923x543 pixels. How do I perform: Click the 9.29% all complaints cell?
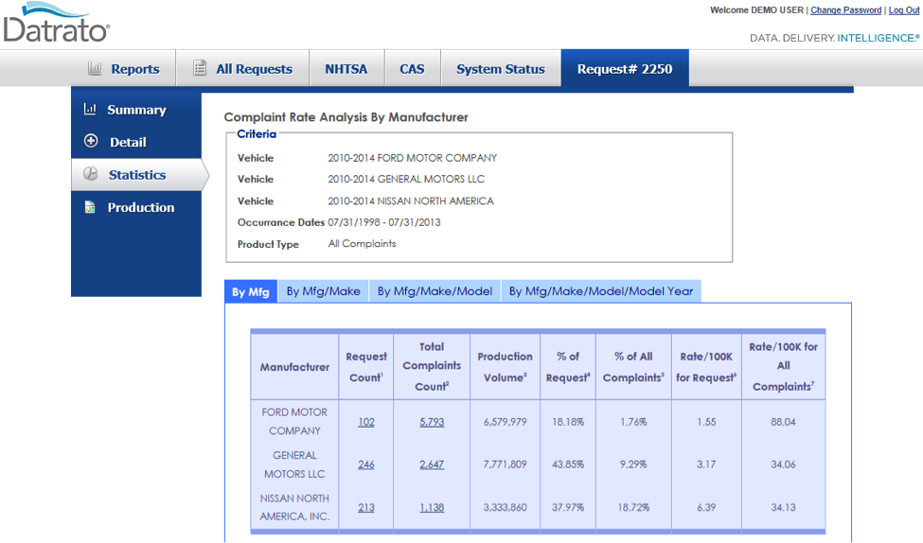(633, 464)
